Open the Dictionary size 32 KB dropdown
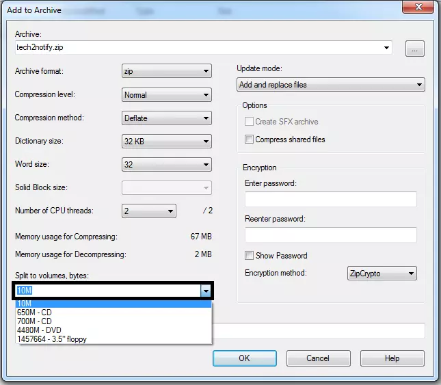 (167, 141)
